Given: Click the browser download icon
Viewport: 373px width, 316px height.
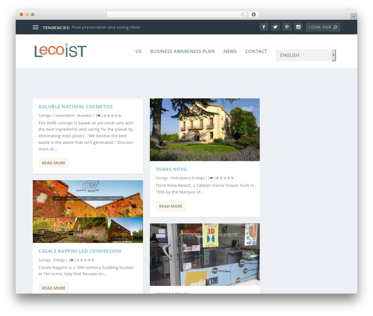Looking at the screenshot, I should coord(254,15).
